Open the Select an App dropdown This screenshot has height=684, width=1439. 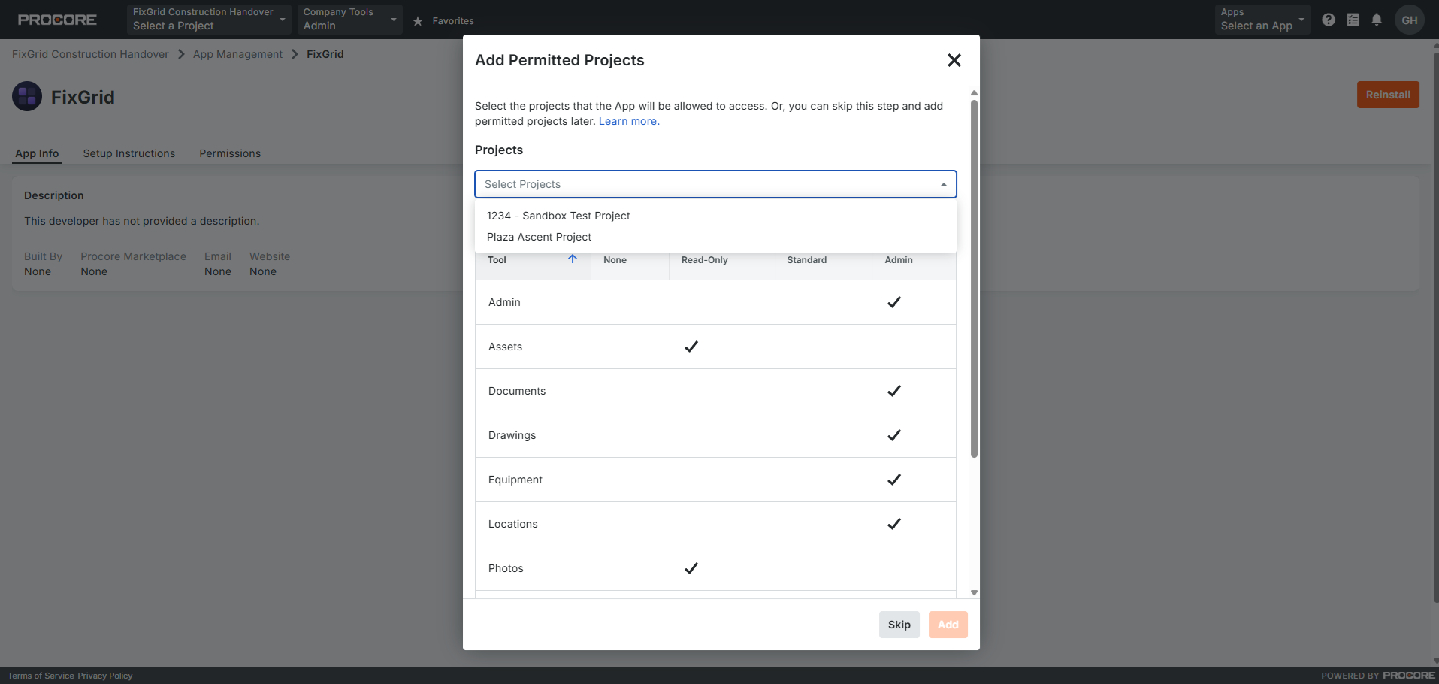pyautogui.click(x=1262, y=20)
